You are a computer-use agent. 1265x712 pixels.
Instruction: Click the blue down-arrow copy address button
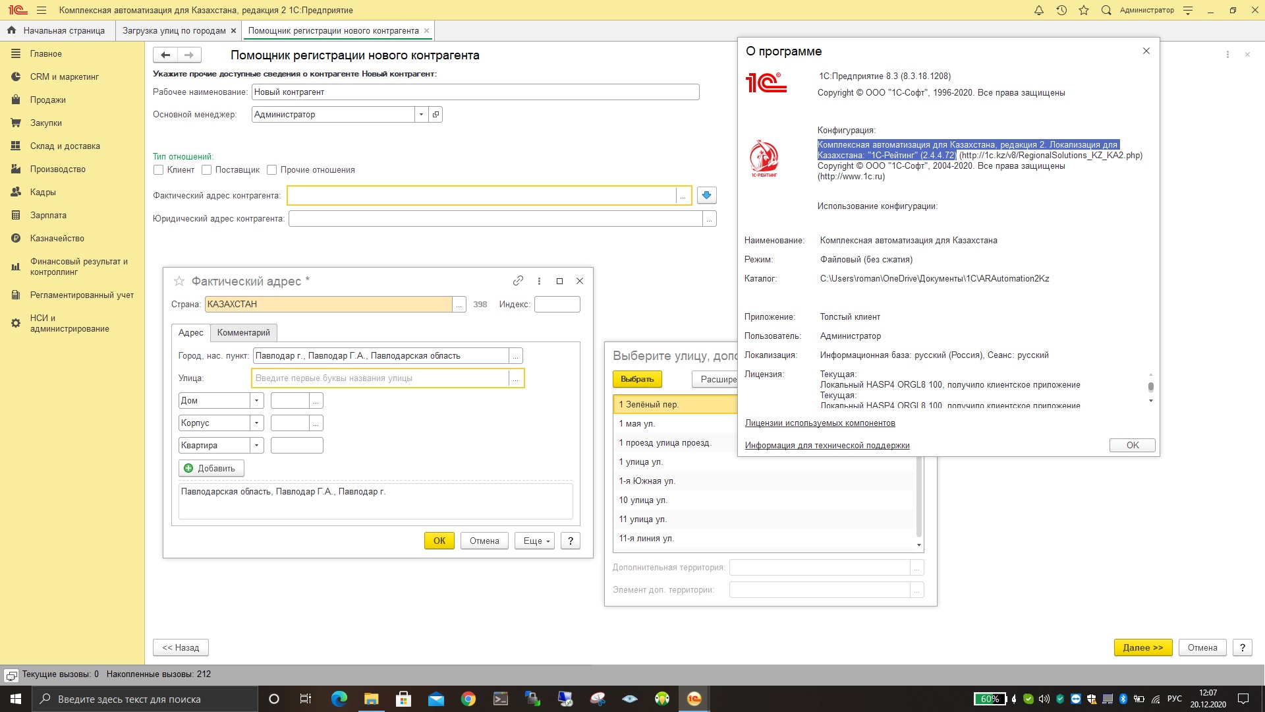click(706, 195)
